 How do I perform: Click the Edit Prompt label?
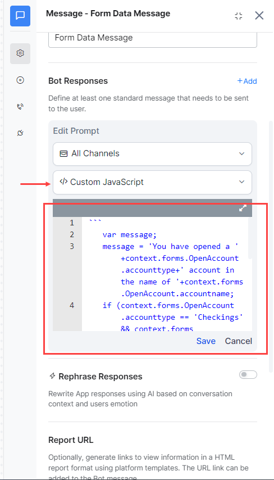click(76, 131)
